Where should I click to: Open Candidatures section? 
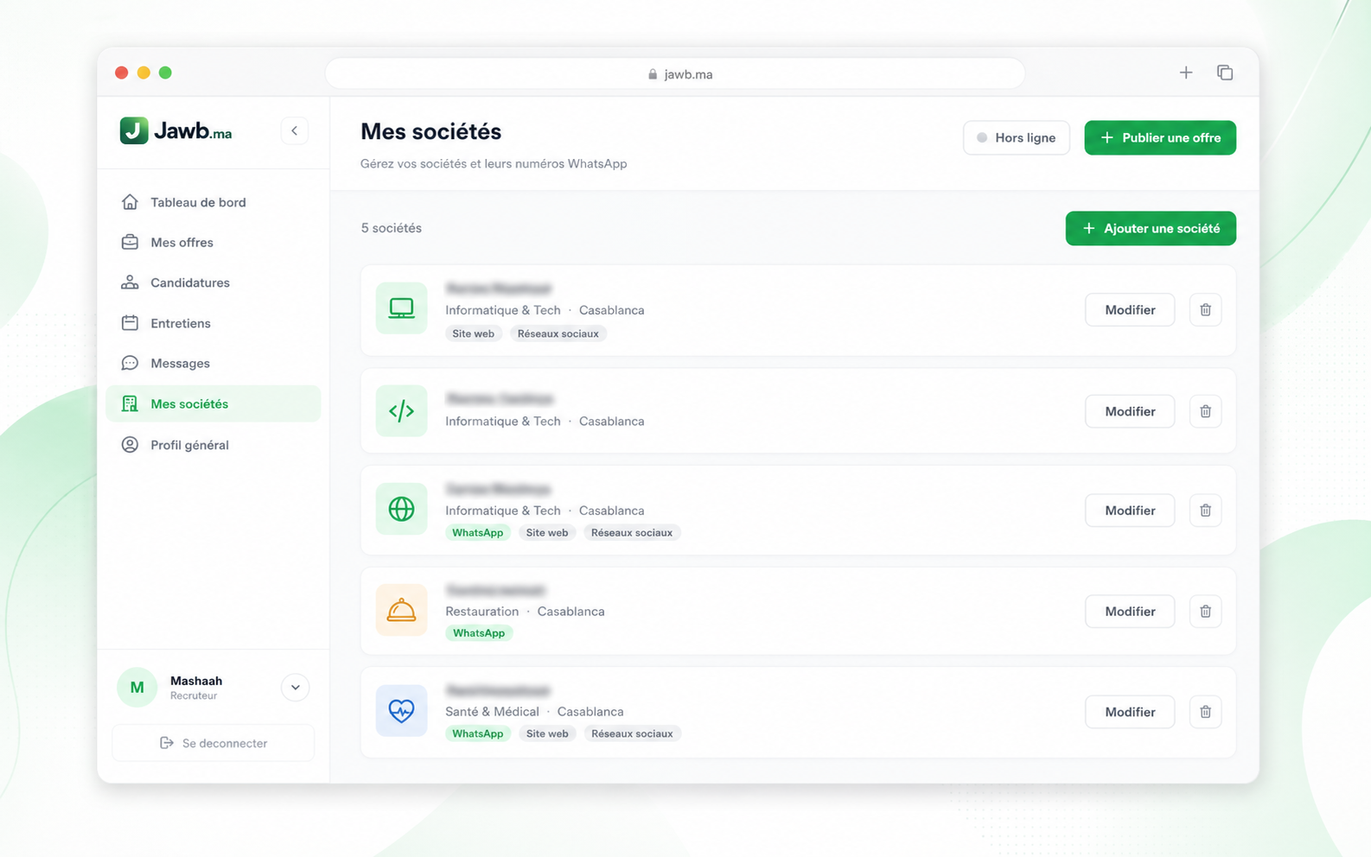coord(213,282)
